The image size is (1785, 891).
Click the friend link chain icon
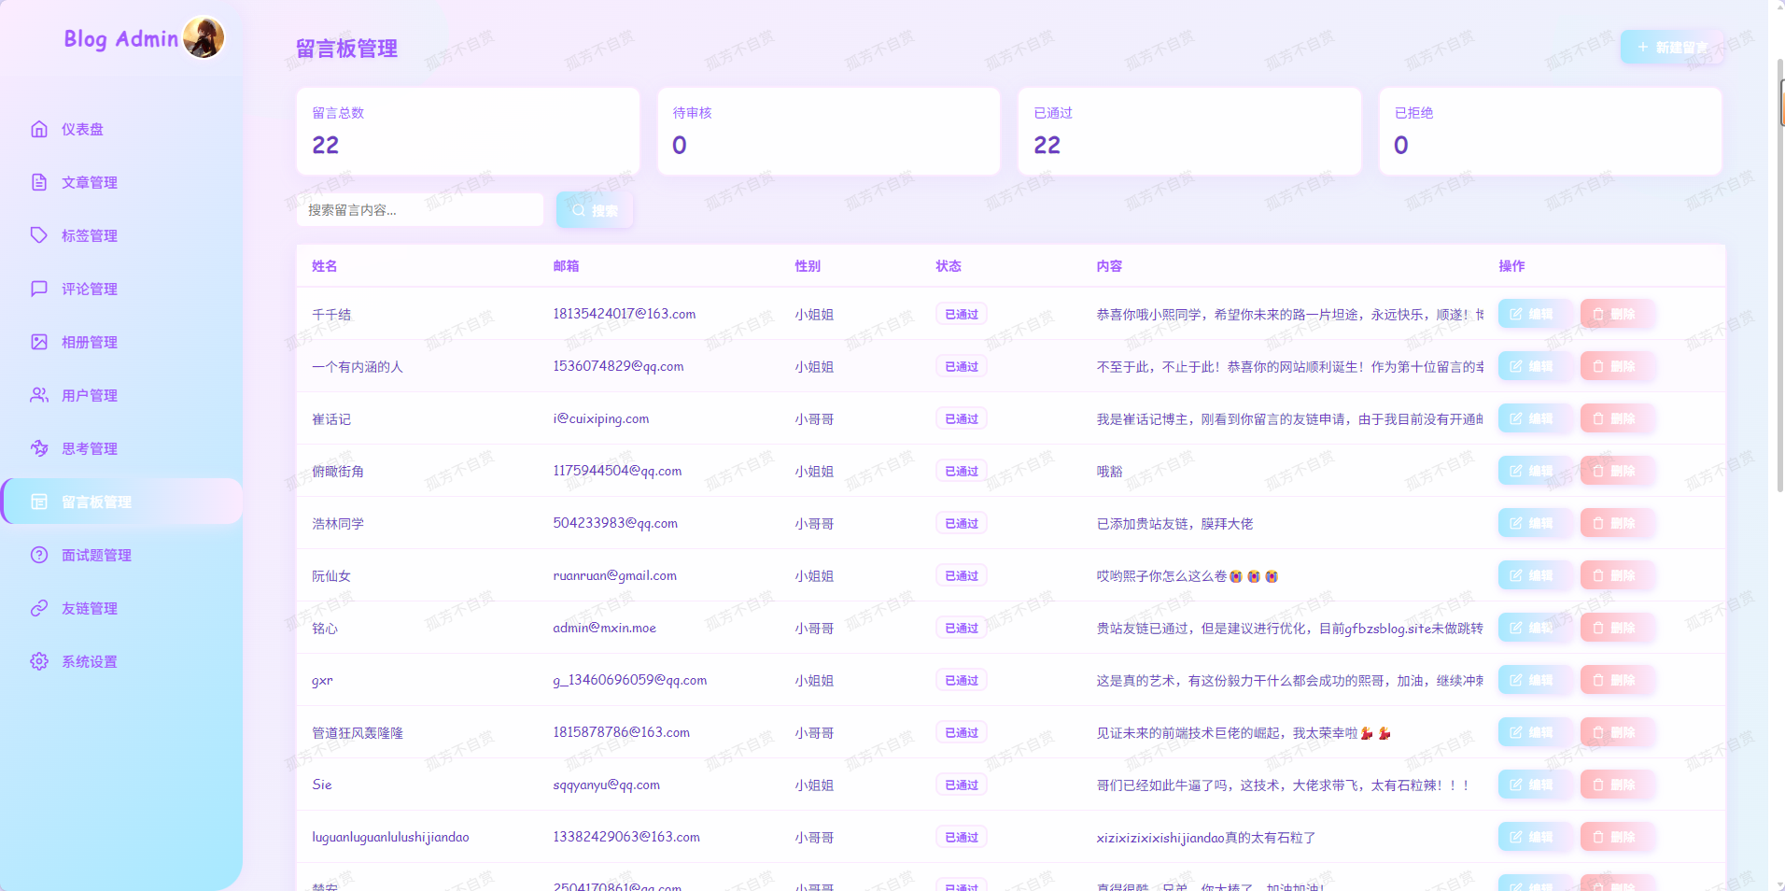39,608
